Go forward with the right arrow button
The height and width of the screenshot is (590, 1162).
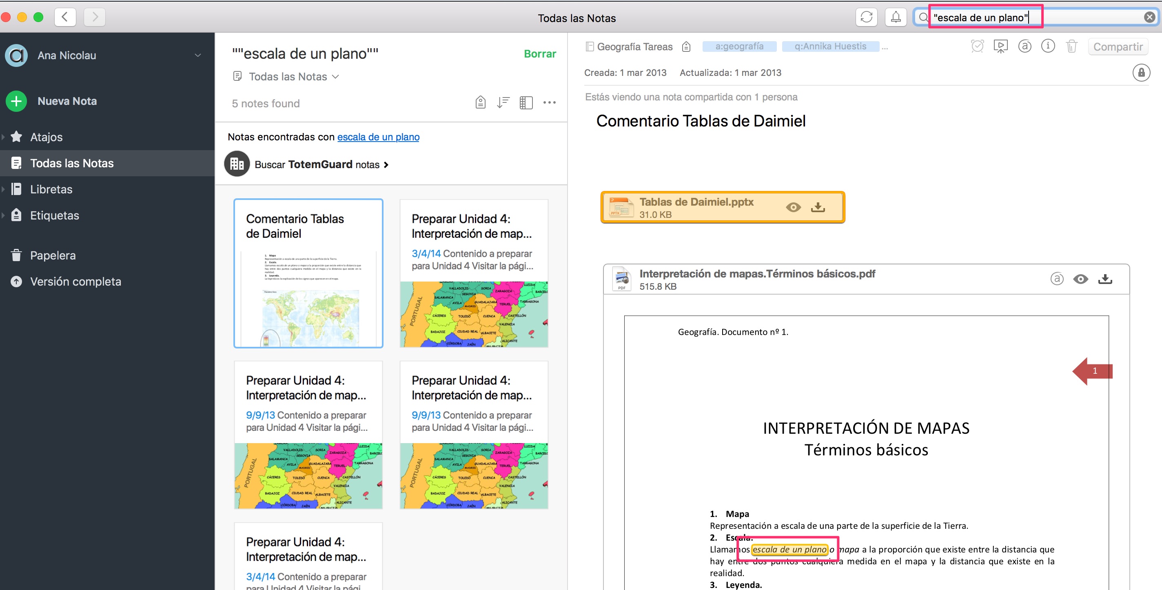[94, 17]
